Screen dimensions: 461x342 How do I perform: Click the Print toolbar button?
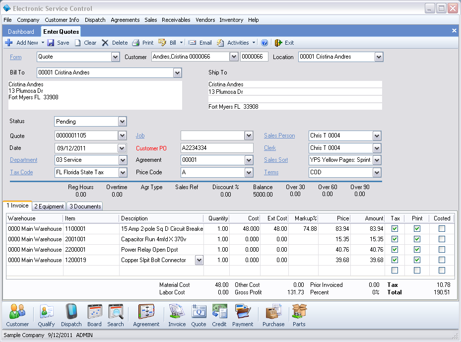coord(143,43)
